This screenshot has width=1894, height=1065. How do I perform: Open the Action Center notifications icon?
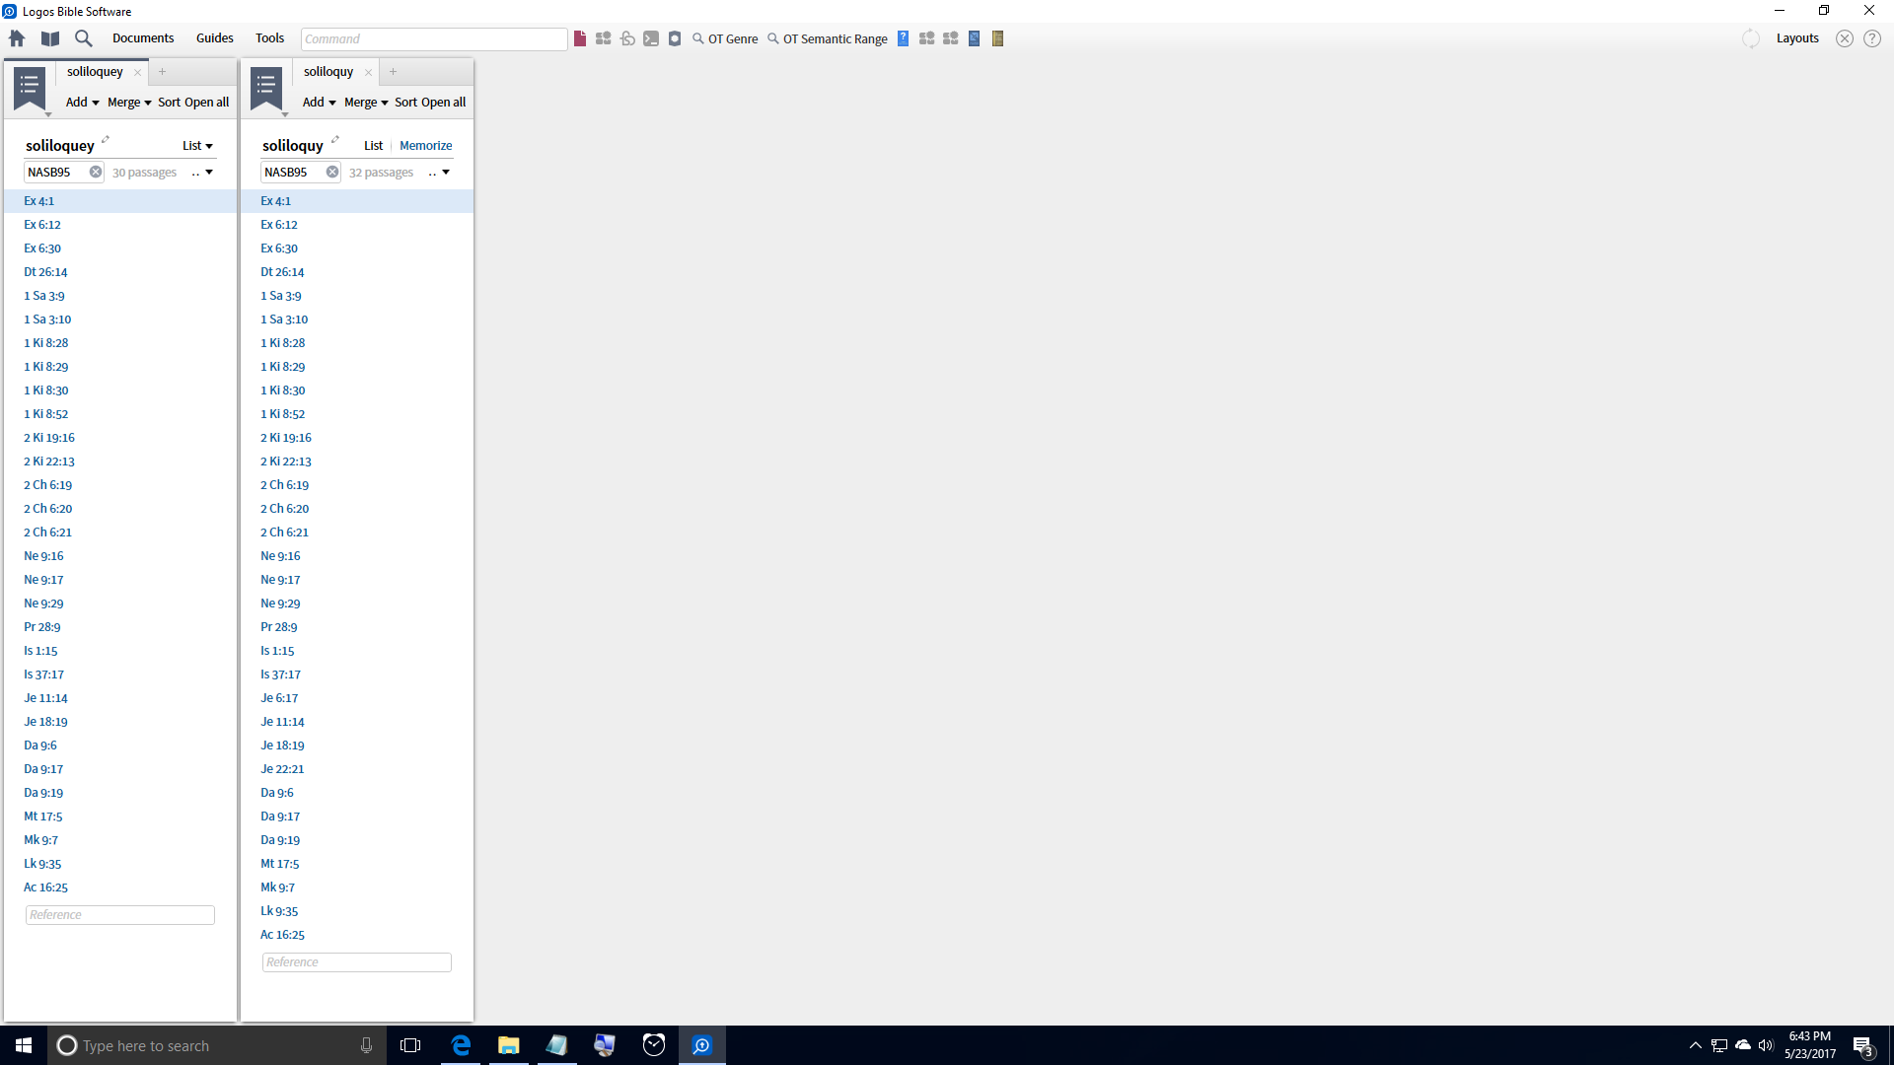point(1862,1046)
